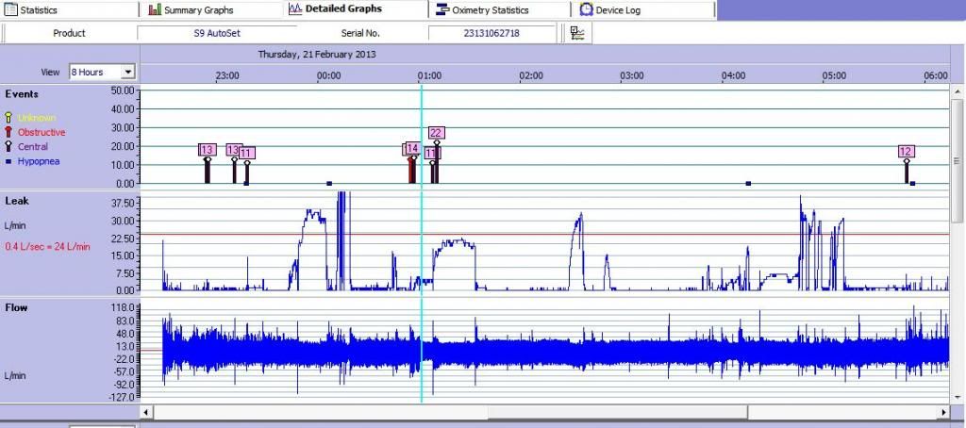Image resolution: width=966 pixels, height=428 pixels.
Task: Click the Events panel title
Action: pyautogui.click(x=23, y=94)
